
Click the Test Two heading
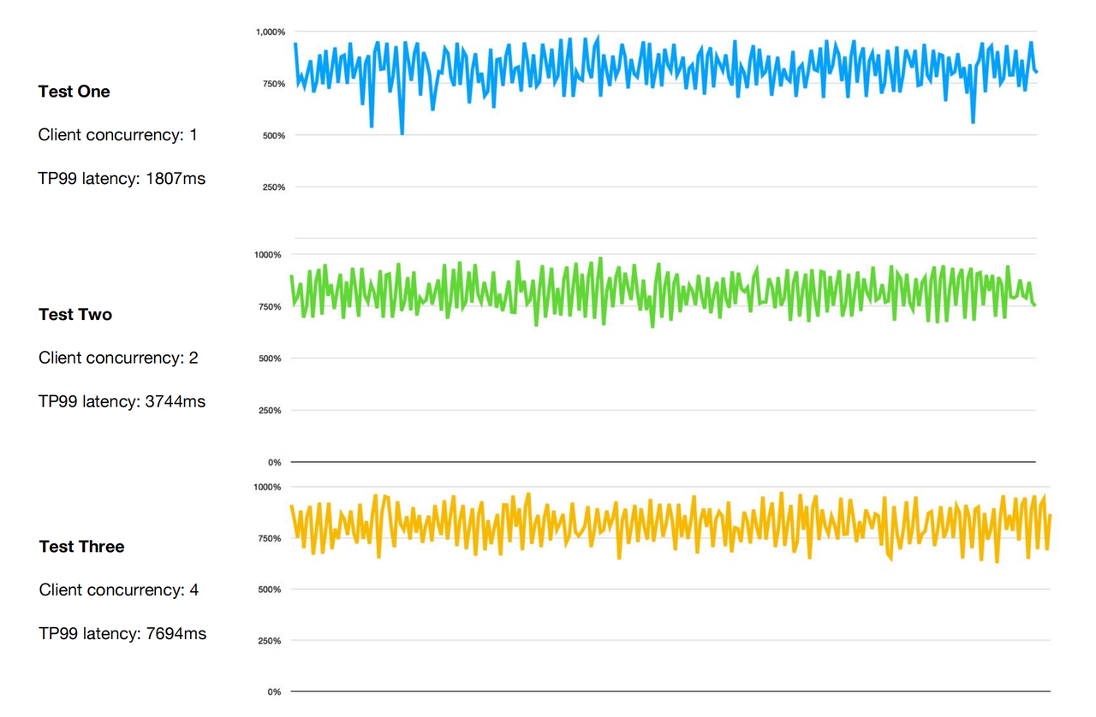click(74, 314)
